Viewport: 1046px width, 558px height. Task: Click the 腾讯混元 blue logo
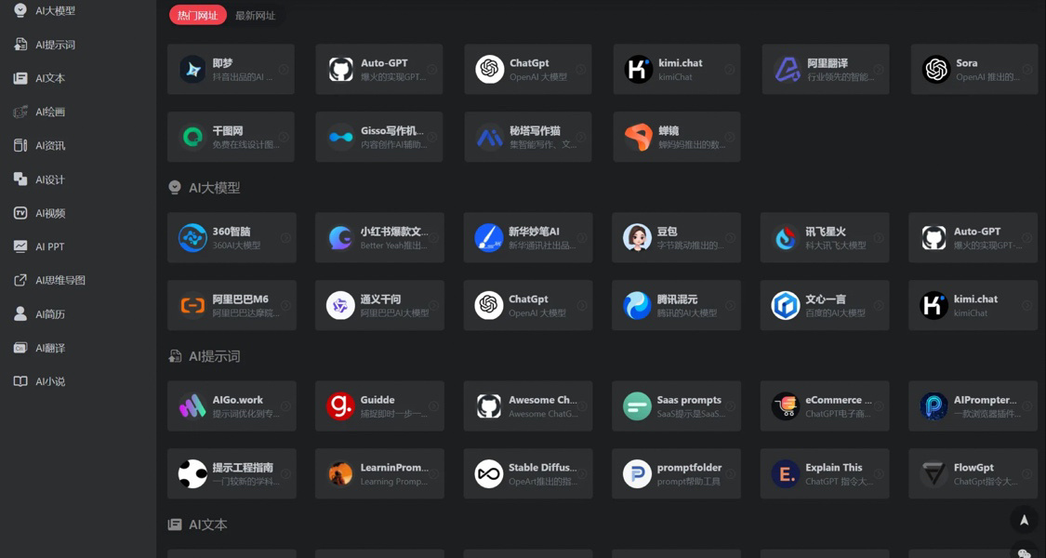pos(637,305)
